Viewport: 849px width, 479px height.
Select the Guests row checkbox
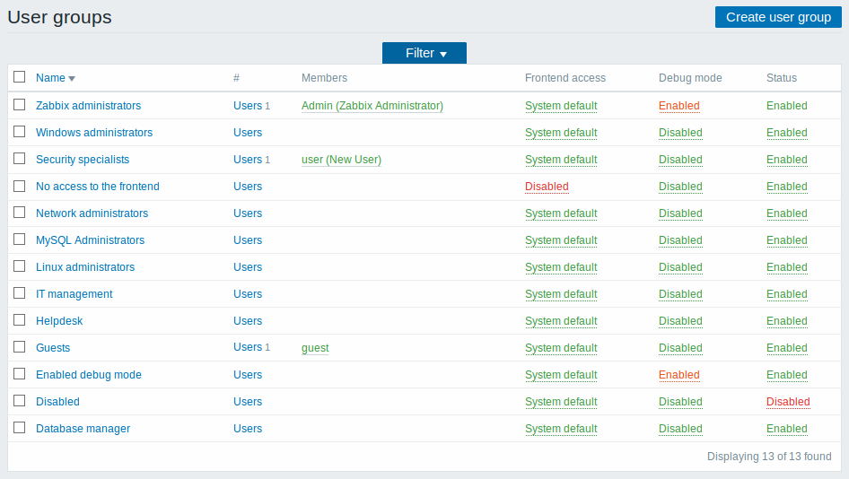pos(20,347)
